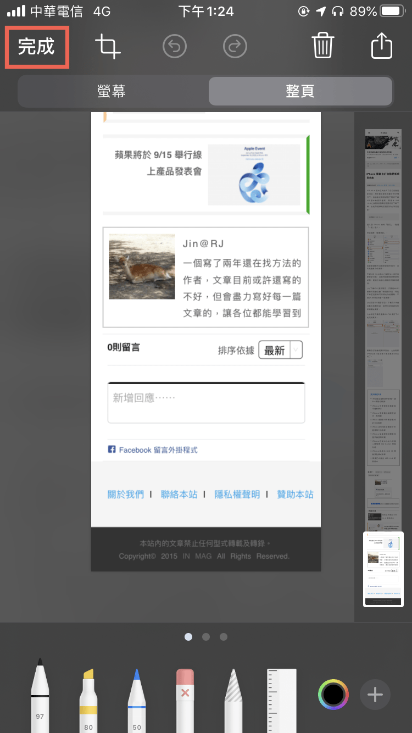Tap the 0則留言 comment count
412x733 pixels.
pos(124,347)
